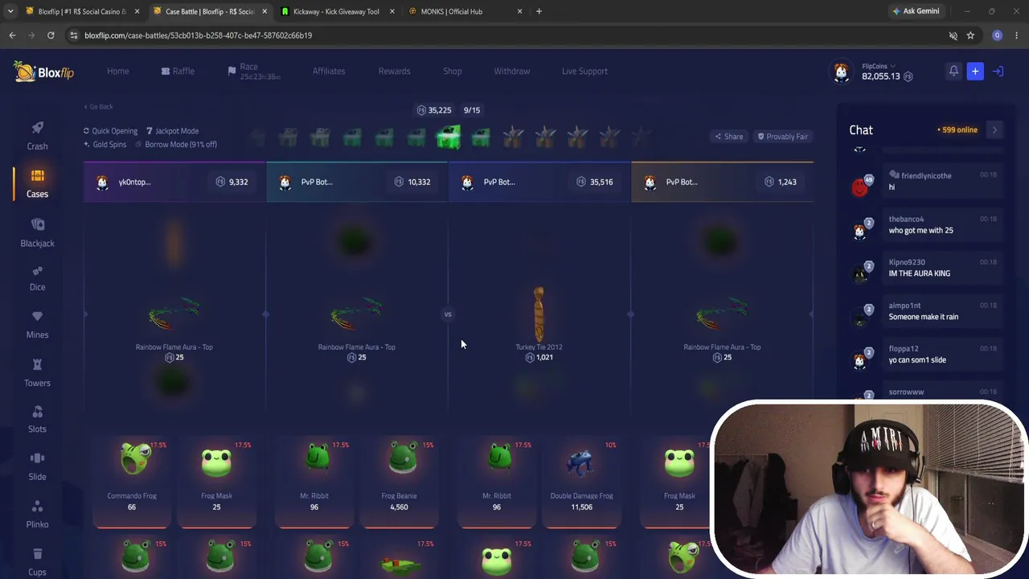Click the Share button
Viewport: 1029px width, 579px height.
pos(729,137)
